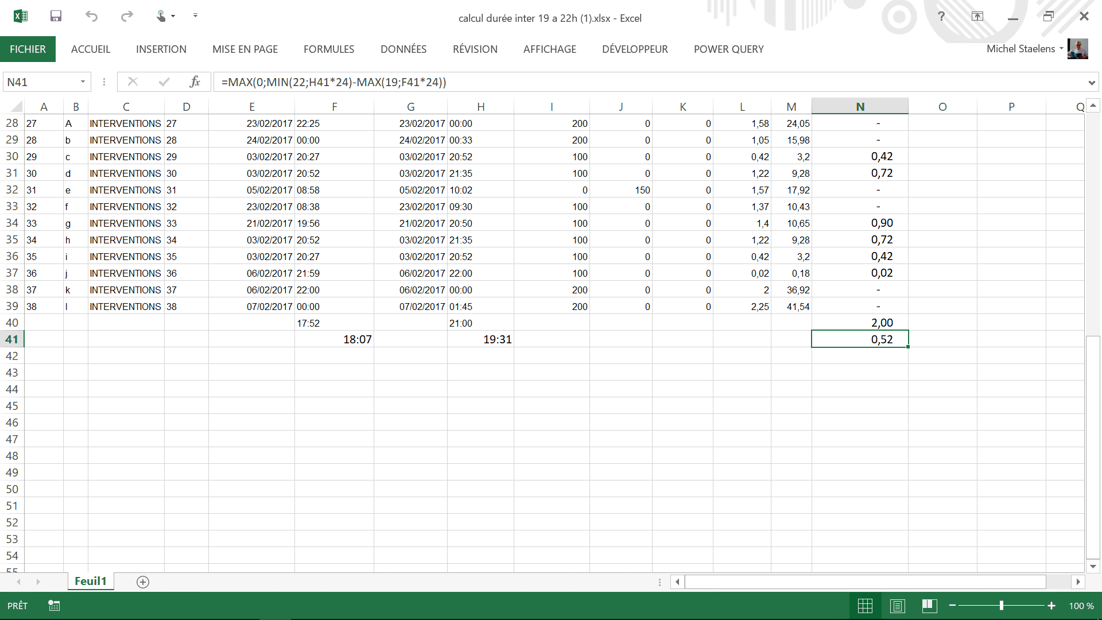Switch to Page Break Preview view
1102x620 pixels.
point(930,606)
